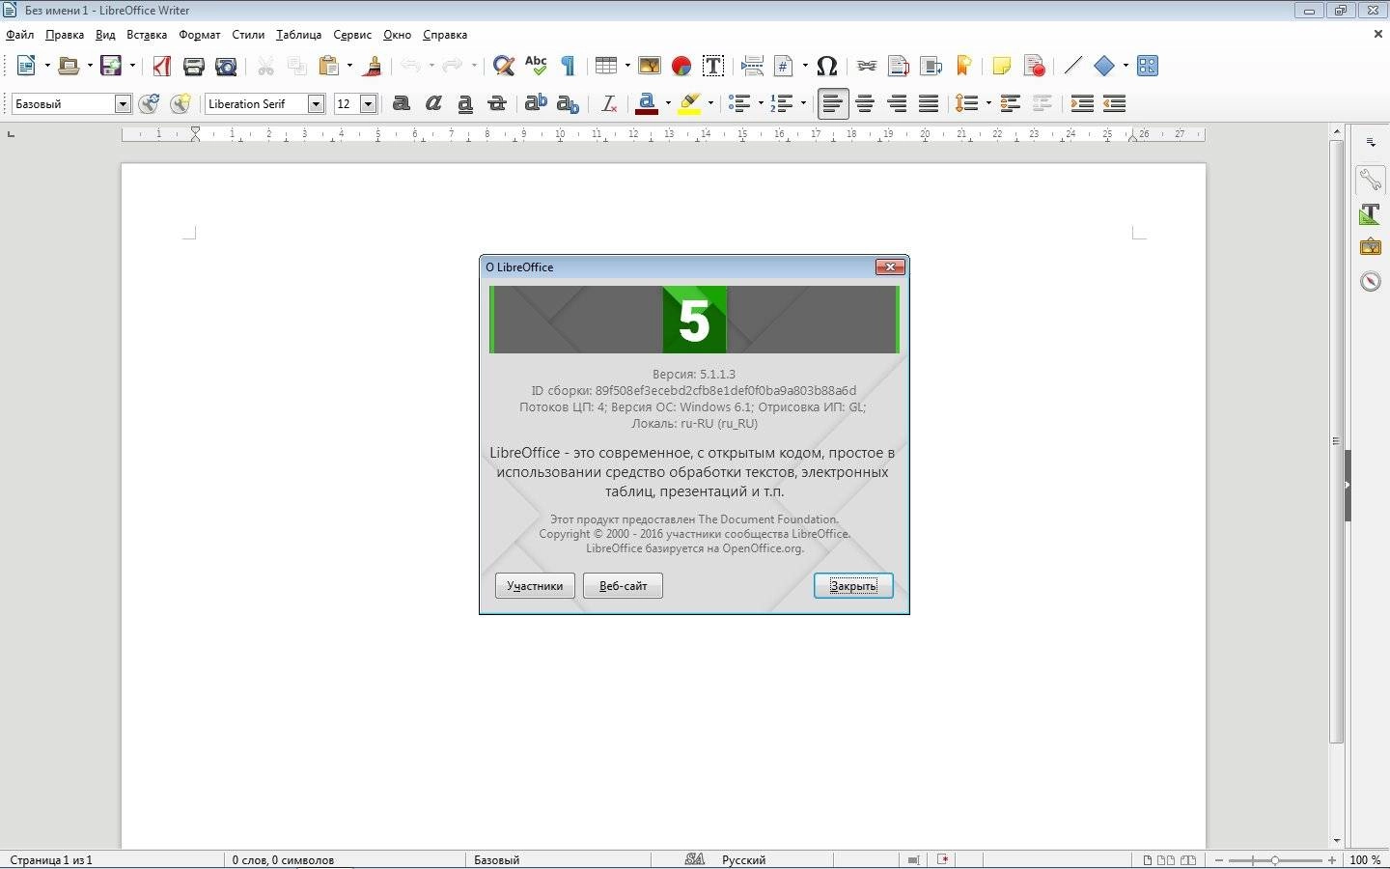Open the Вставка menu
The width and height of the screenshot is (1390, 869).
[147, 35]
